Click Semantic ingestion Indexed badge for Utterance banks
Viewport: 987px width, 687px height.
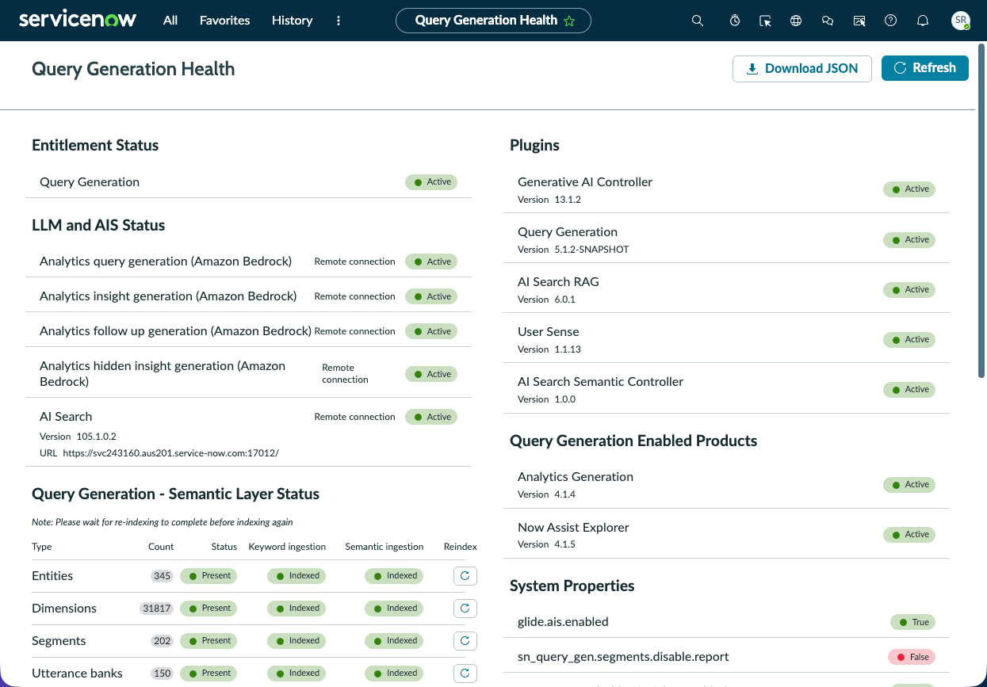(394, 674)
